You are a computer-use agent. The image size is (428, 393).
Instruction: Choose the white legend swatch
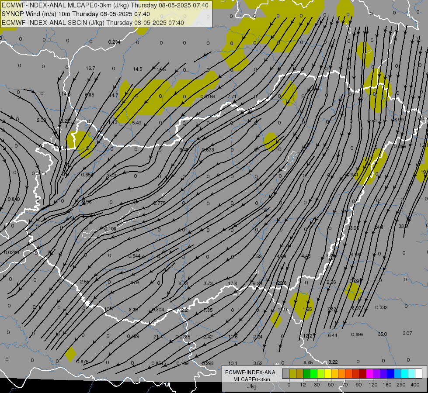tap(418, 374)
